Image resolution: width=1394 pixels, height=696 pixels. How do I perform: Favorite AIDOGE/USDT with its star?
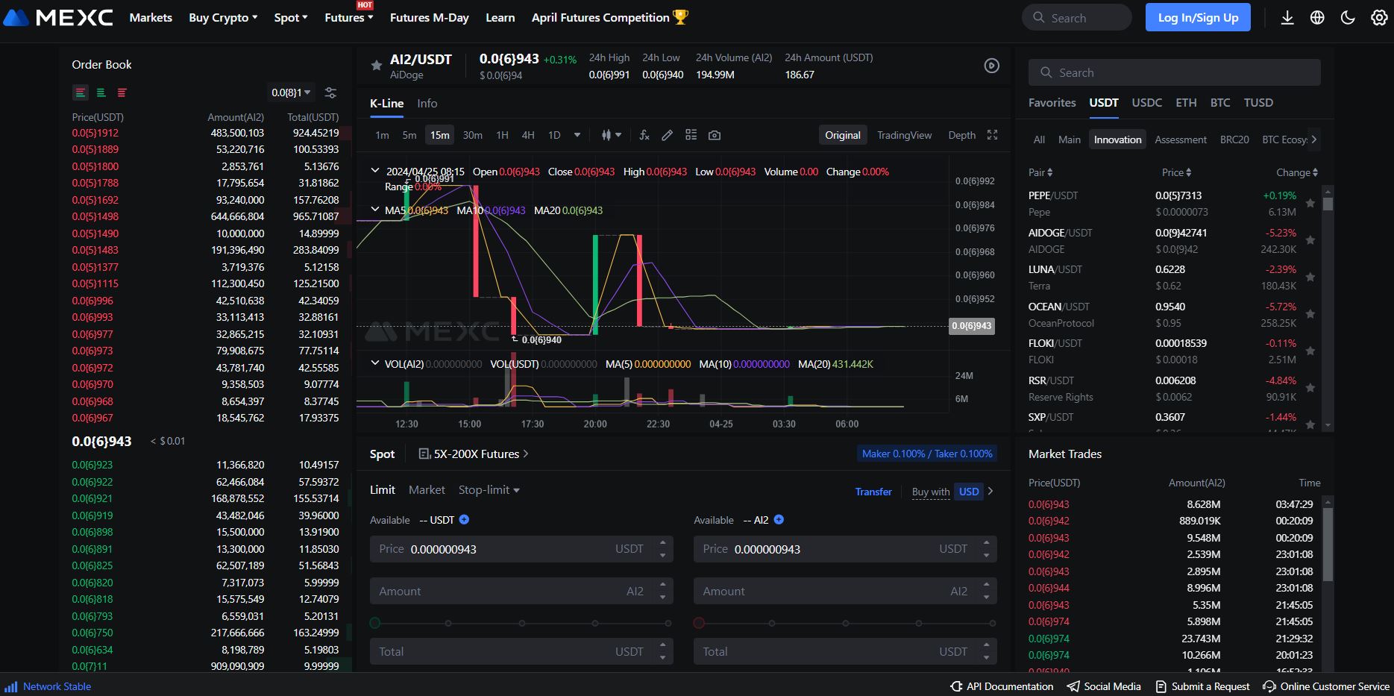coord(1310,240)
